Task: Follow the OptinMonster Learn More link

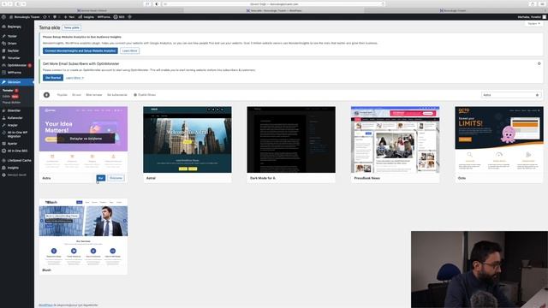Action: [74, 78]
